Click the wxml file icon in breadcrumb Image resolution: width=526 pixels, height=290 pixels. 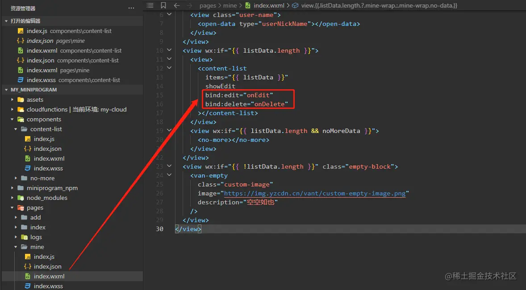click(x=247, y=5)
